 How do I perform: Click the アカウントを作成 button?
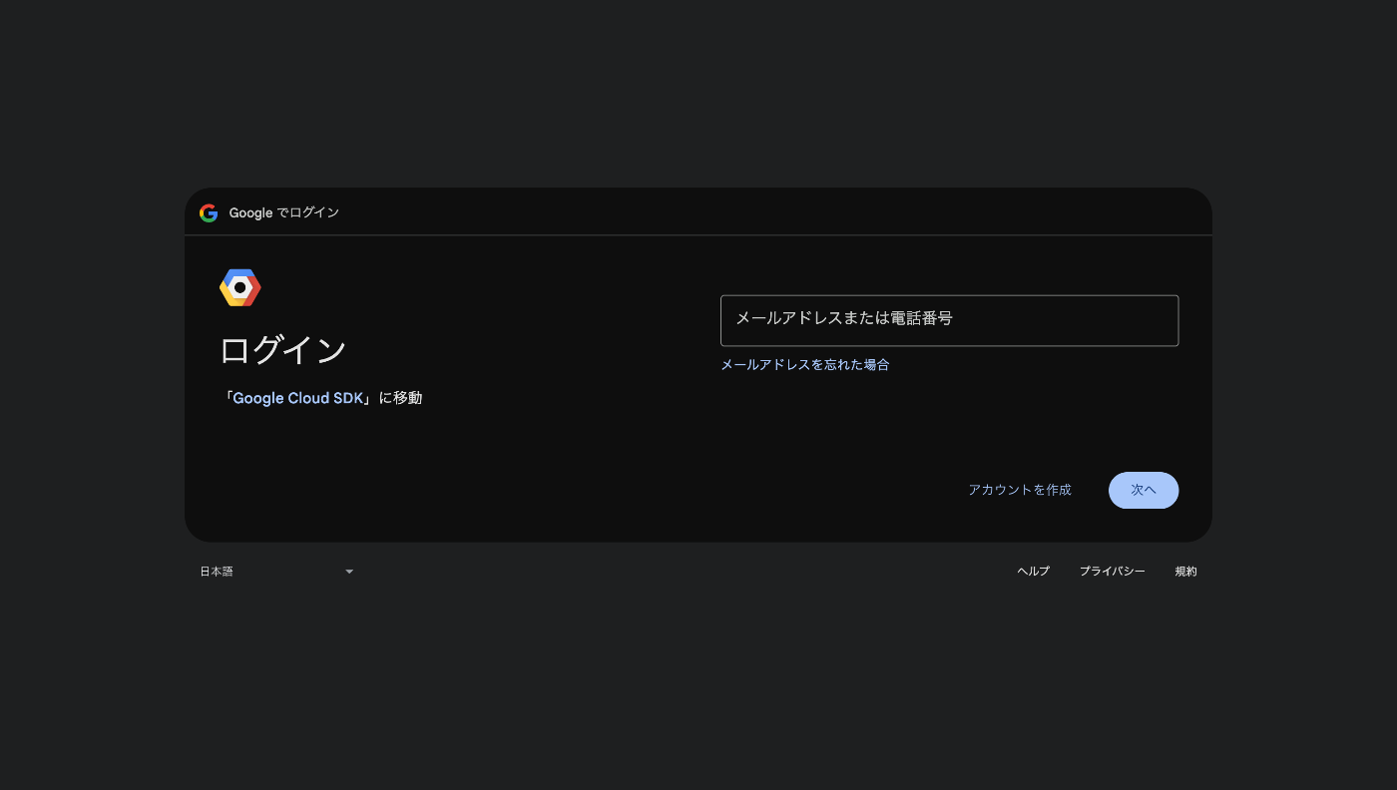pyautogui.click(x=1020, y=490)
